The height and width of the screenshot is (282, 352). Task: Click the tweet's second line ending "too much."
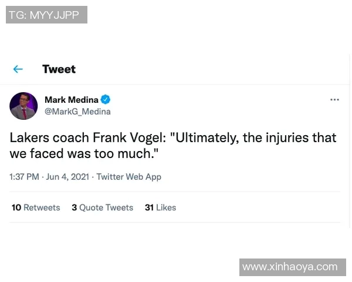pos(84,154)
